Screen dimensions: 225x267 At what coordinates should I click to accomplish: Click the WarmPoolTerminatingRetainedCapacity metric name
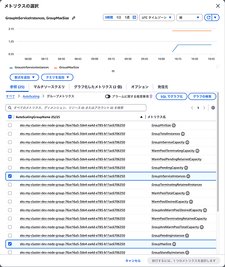tap(179, 219)
